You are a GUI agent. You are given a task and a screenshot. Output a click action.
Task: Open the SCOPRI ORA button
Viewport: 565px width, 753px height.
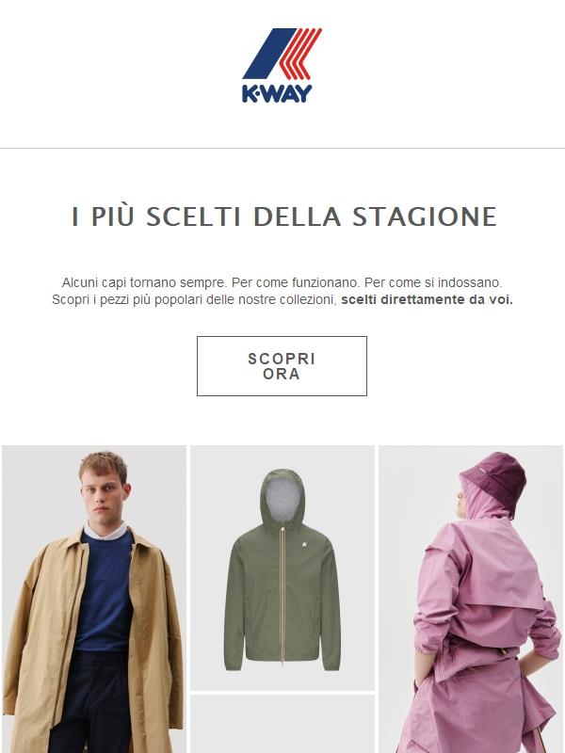pyautogui.click(x=282, y=366)
